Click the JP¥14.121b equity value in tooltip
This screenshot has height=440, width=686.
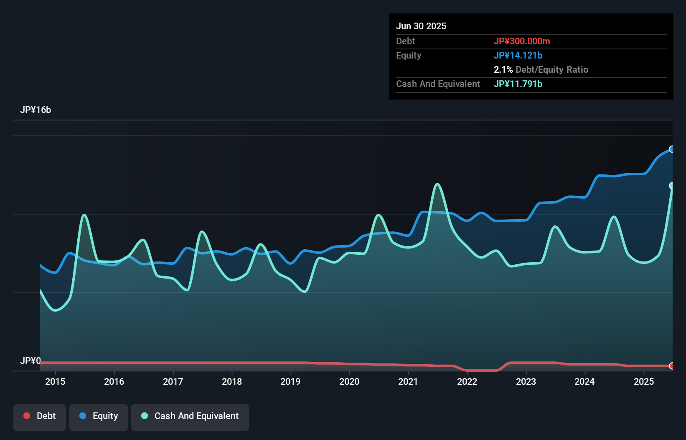click(518, 55)
